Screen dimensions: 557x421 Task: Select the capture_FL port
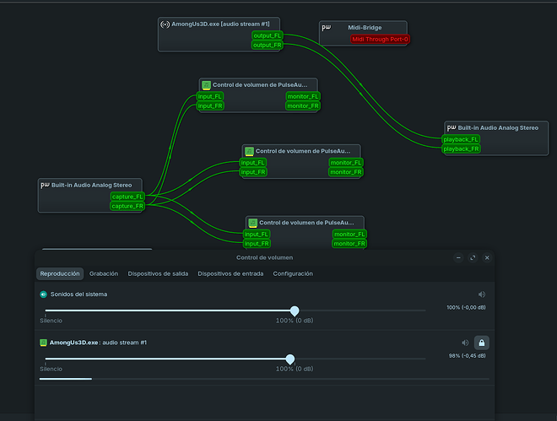click(x=127, y=197)
